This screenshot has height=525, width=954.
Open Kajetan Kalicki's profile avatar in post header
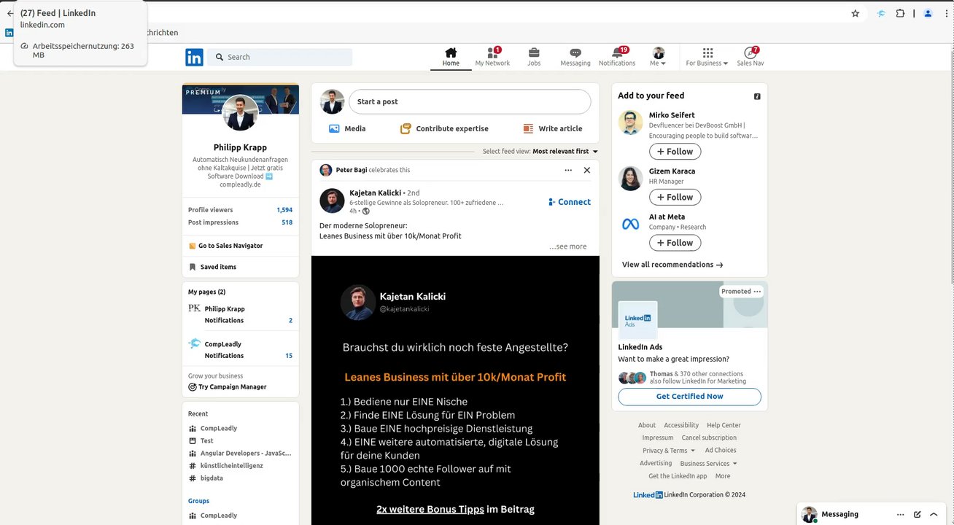[x=332, y=201]
